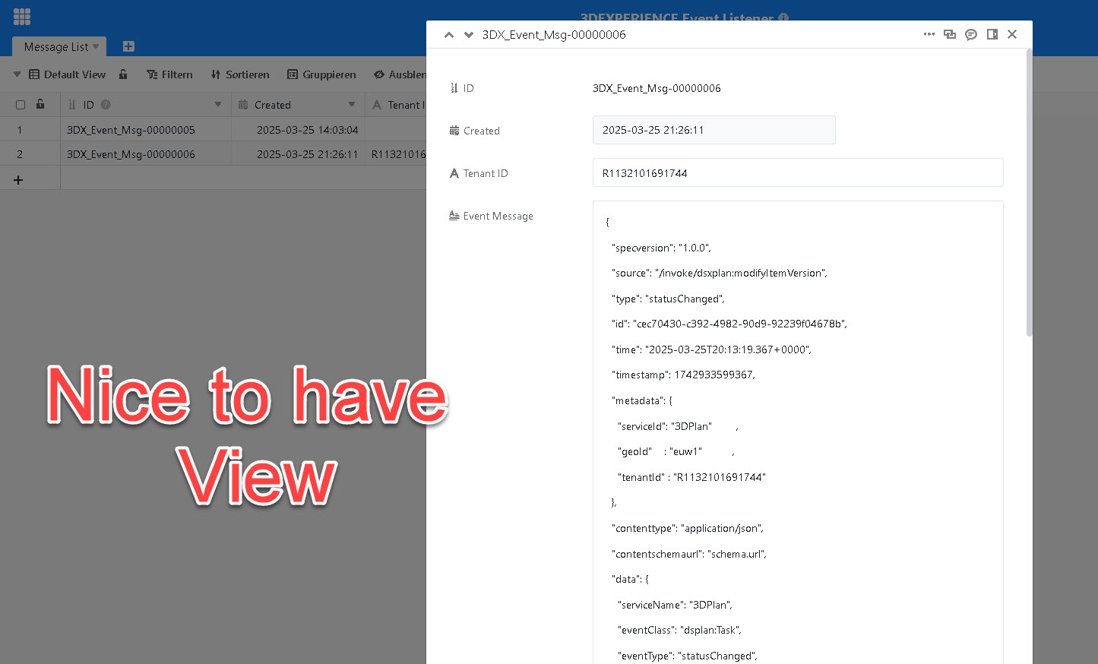Expand the views list arrow before Default View
Viewport: 1098px width, 664px height.
coord(17,74)
